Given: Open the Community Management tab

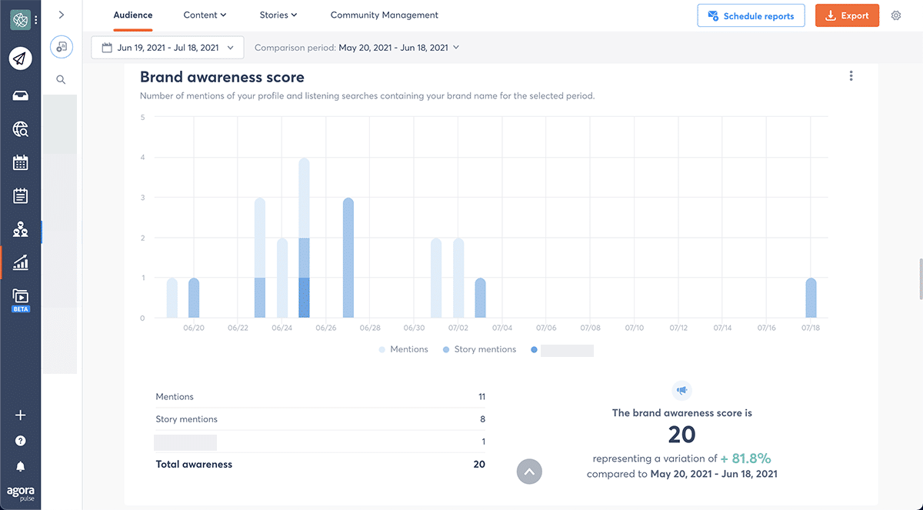Looking at the screenshot, I should [x=384, y=15].
